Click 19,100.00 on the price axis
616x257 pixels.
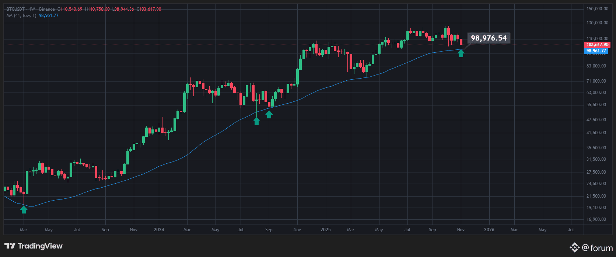(x=596, y=208)
